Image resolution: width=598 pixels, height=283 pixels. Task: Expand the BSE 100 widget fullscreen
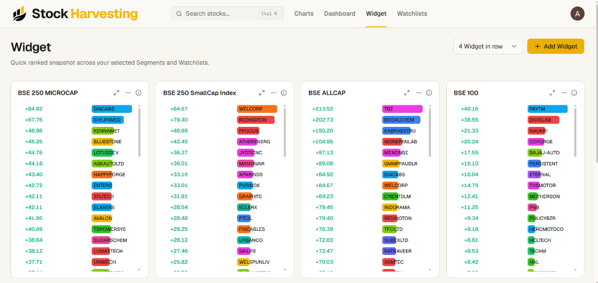coord(552,93)
